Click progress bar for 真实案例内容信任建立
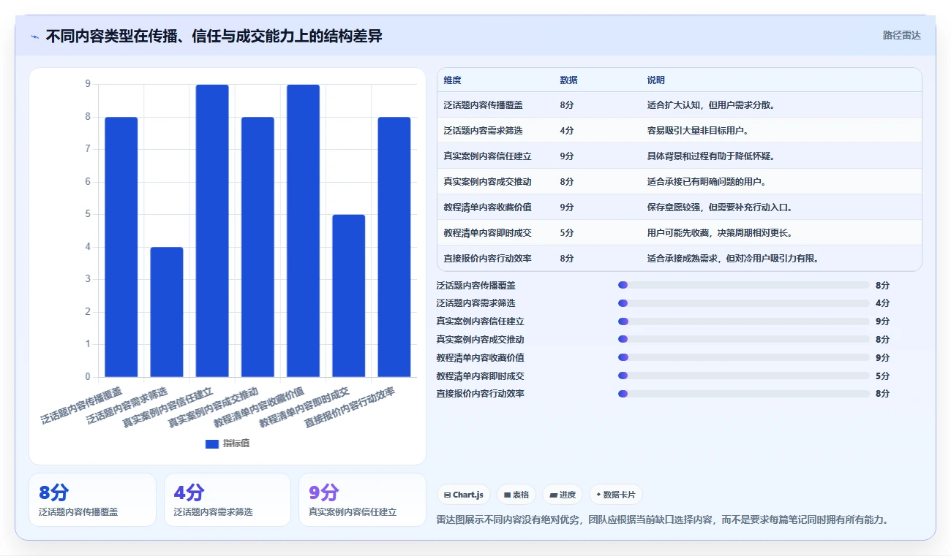Image resolution: width=951 pixels, height=556 pixels. pyautogui.click(x=744, y=321)
